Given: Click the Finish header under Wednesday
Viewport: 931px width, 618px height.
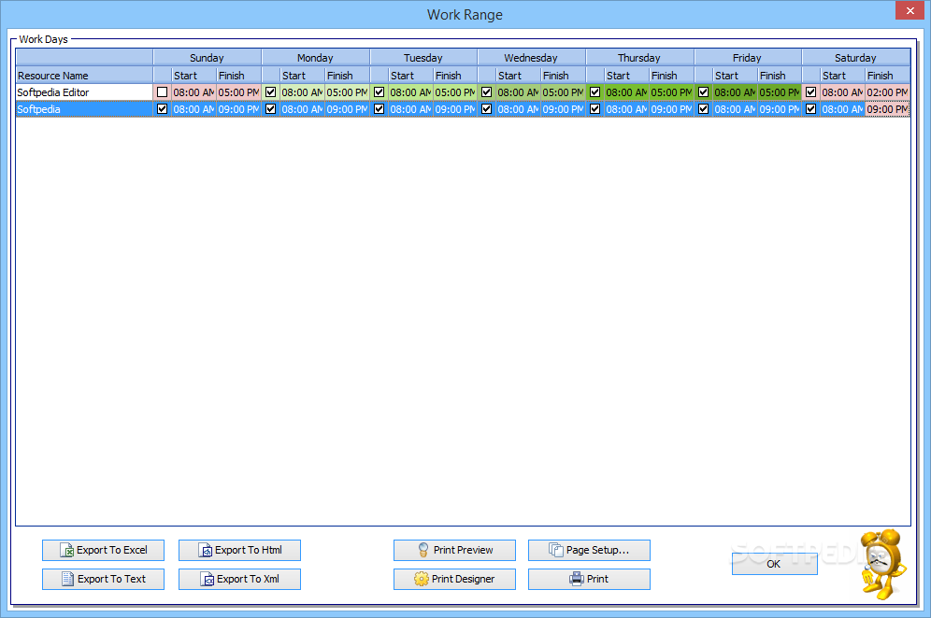Looking at the screenshot, I should (x=563, y=76).
